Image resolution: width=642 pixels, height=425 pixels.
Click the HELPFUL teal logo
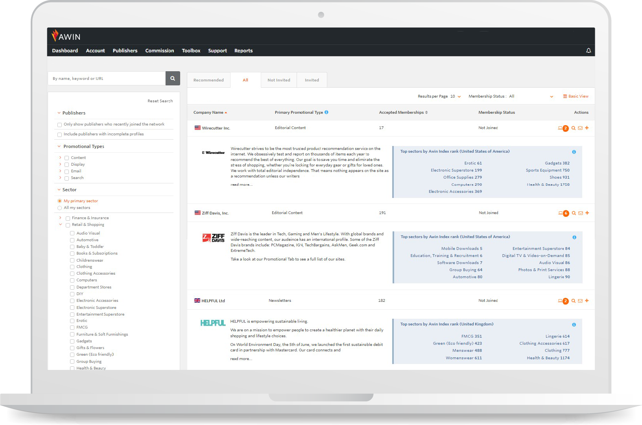[213, 323]
